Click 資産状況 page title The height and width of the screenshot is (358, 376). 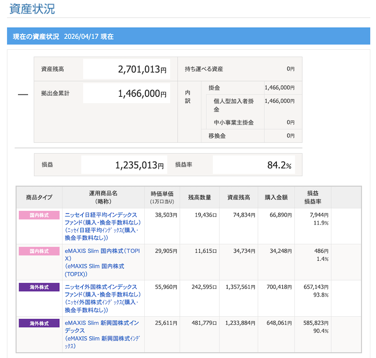pos(32,8)
